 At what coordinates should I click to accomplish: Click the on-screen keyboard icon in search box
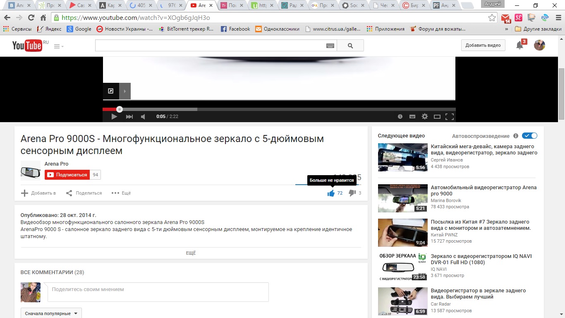click(x=330, y=46)
